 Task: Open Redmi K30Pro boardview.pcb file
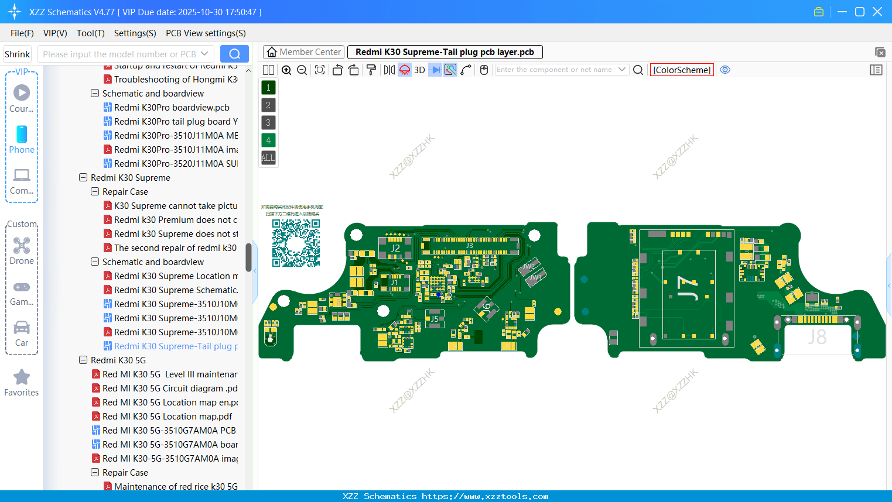click(x=171, y=107)
